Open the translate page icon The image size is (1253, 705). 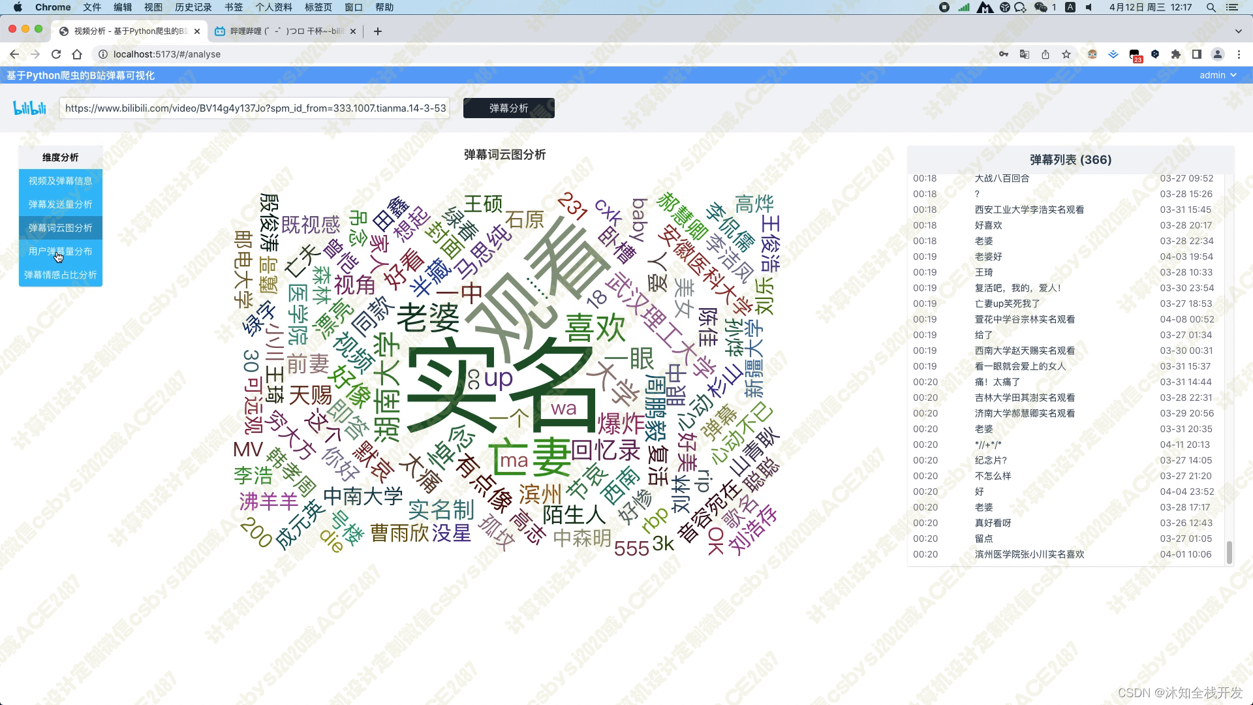(x=1025, y=54)
